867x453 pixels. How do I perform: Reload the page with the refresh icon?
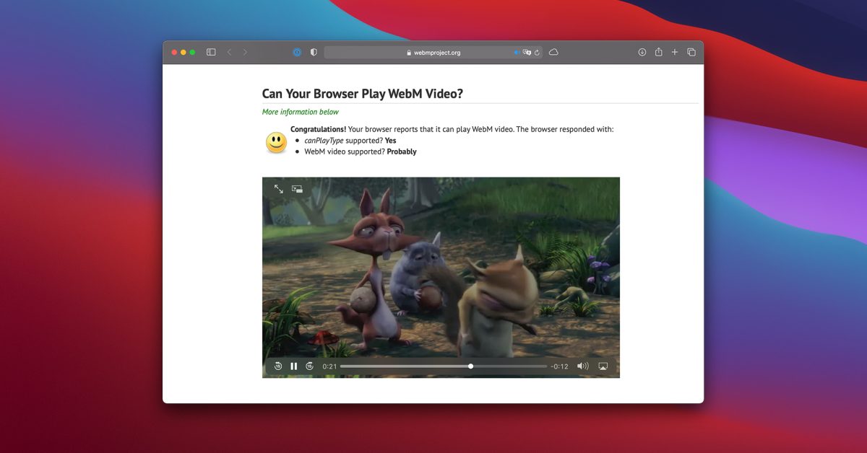coord(537,53)
